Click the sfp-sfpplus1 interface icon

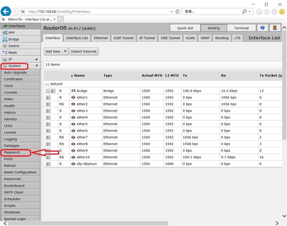(x=73, y=164)
